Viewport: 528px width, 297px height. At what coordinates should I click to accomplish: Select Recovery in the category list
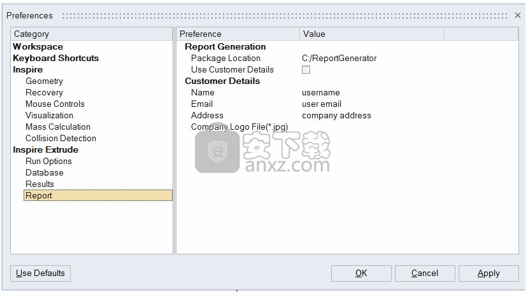click(44, 92)
